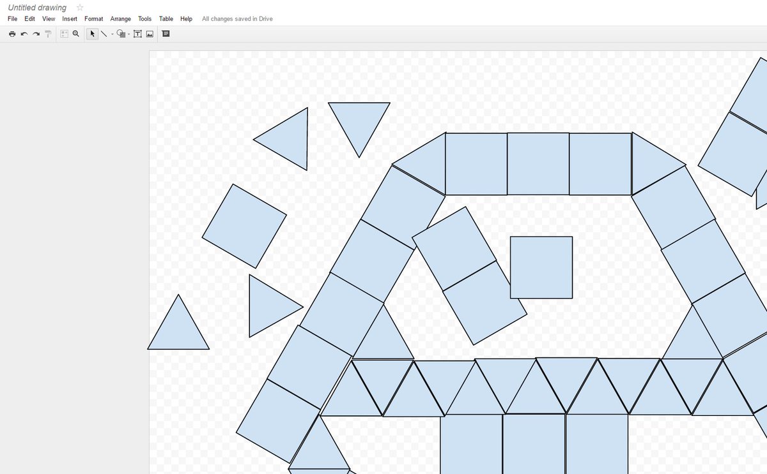Open the Format menu

(x=93, y=19)
